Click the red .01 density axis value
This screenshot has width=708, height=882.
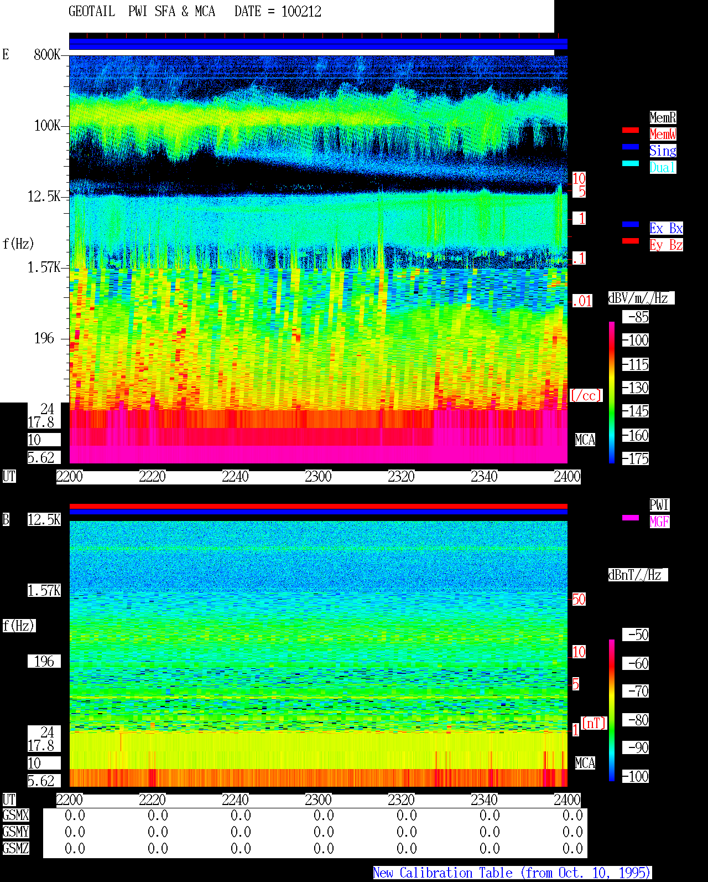[582, 301]
